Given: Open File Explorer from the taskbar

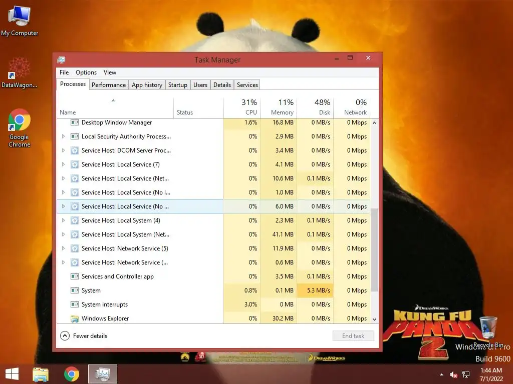Looking at the screenshot, I should 41,374.
